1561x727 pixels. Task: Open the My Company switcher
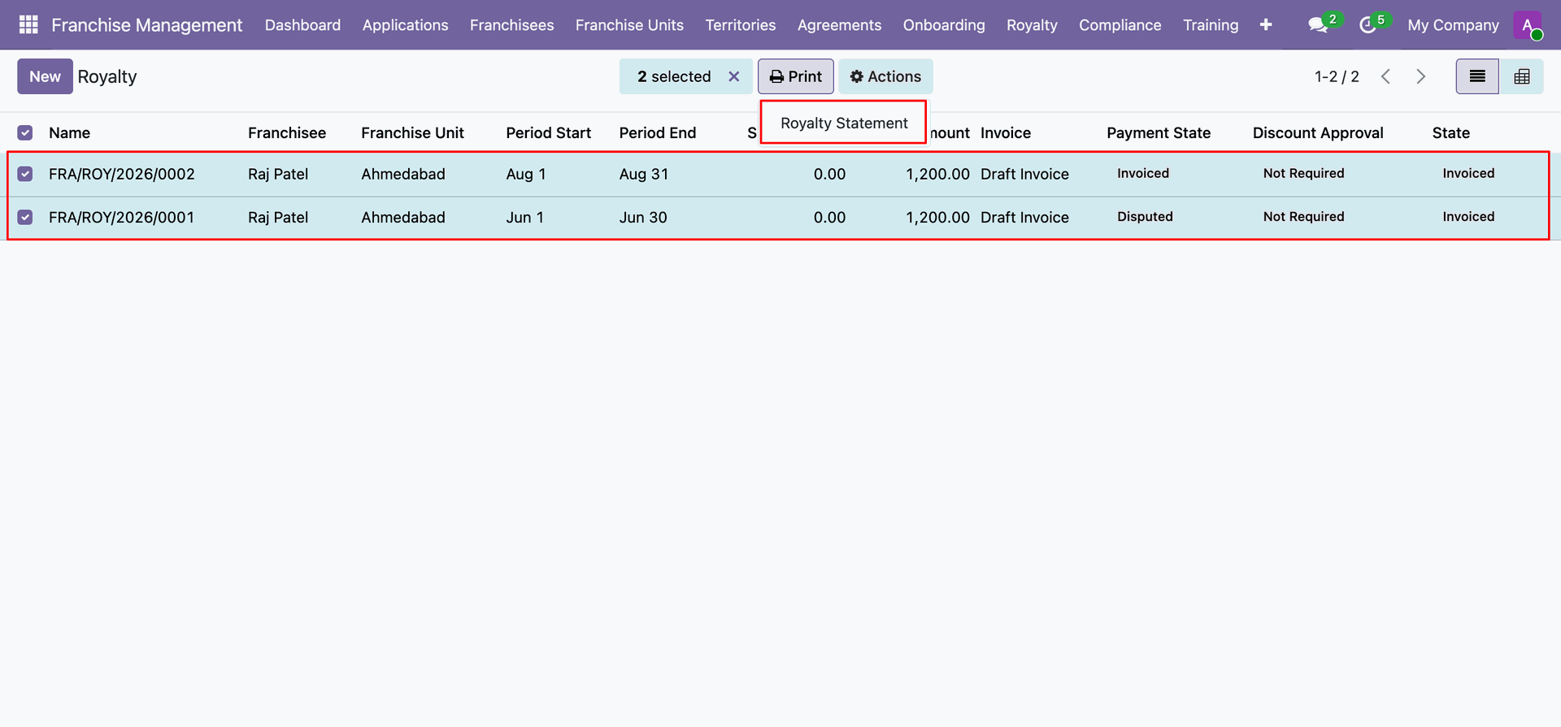tap(1453, 25)
